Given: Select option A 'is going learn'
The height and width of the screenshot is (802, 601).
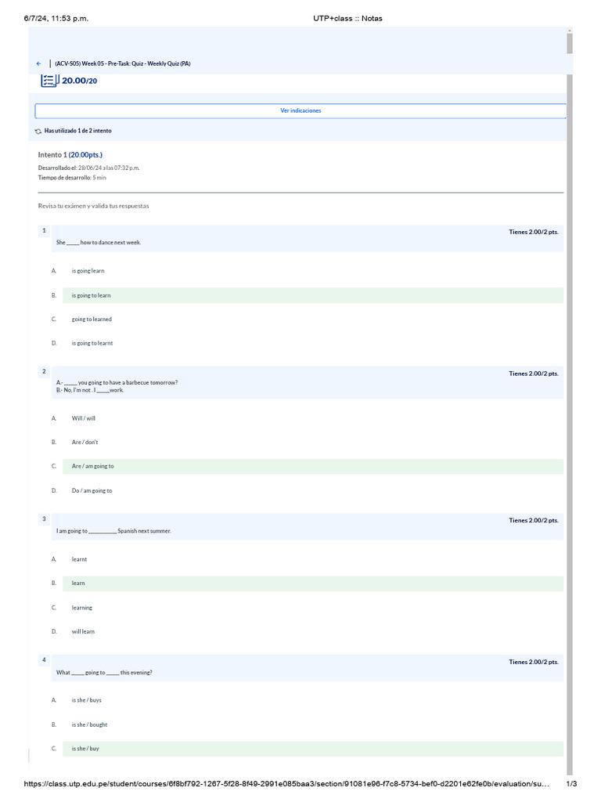Looking at the screenshot, I should 88,271.
